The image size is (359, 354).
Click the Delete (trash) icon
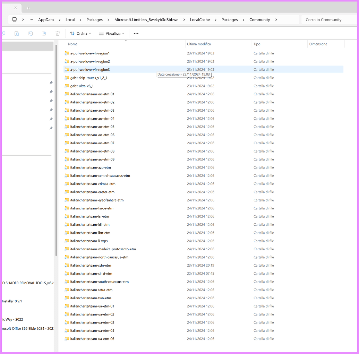point(57,33)
